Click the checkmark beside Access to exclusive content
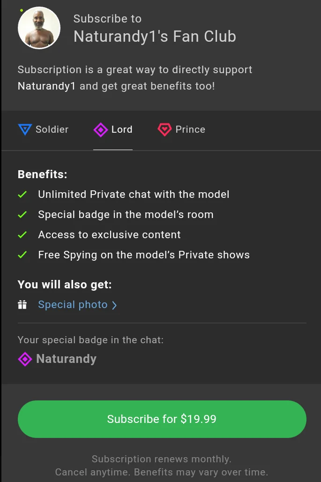 pyautogui.click(x=22, y=234)
